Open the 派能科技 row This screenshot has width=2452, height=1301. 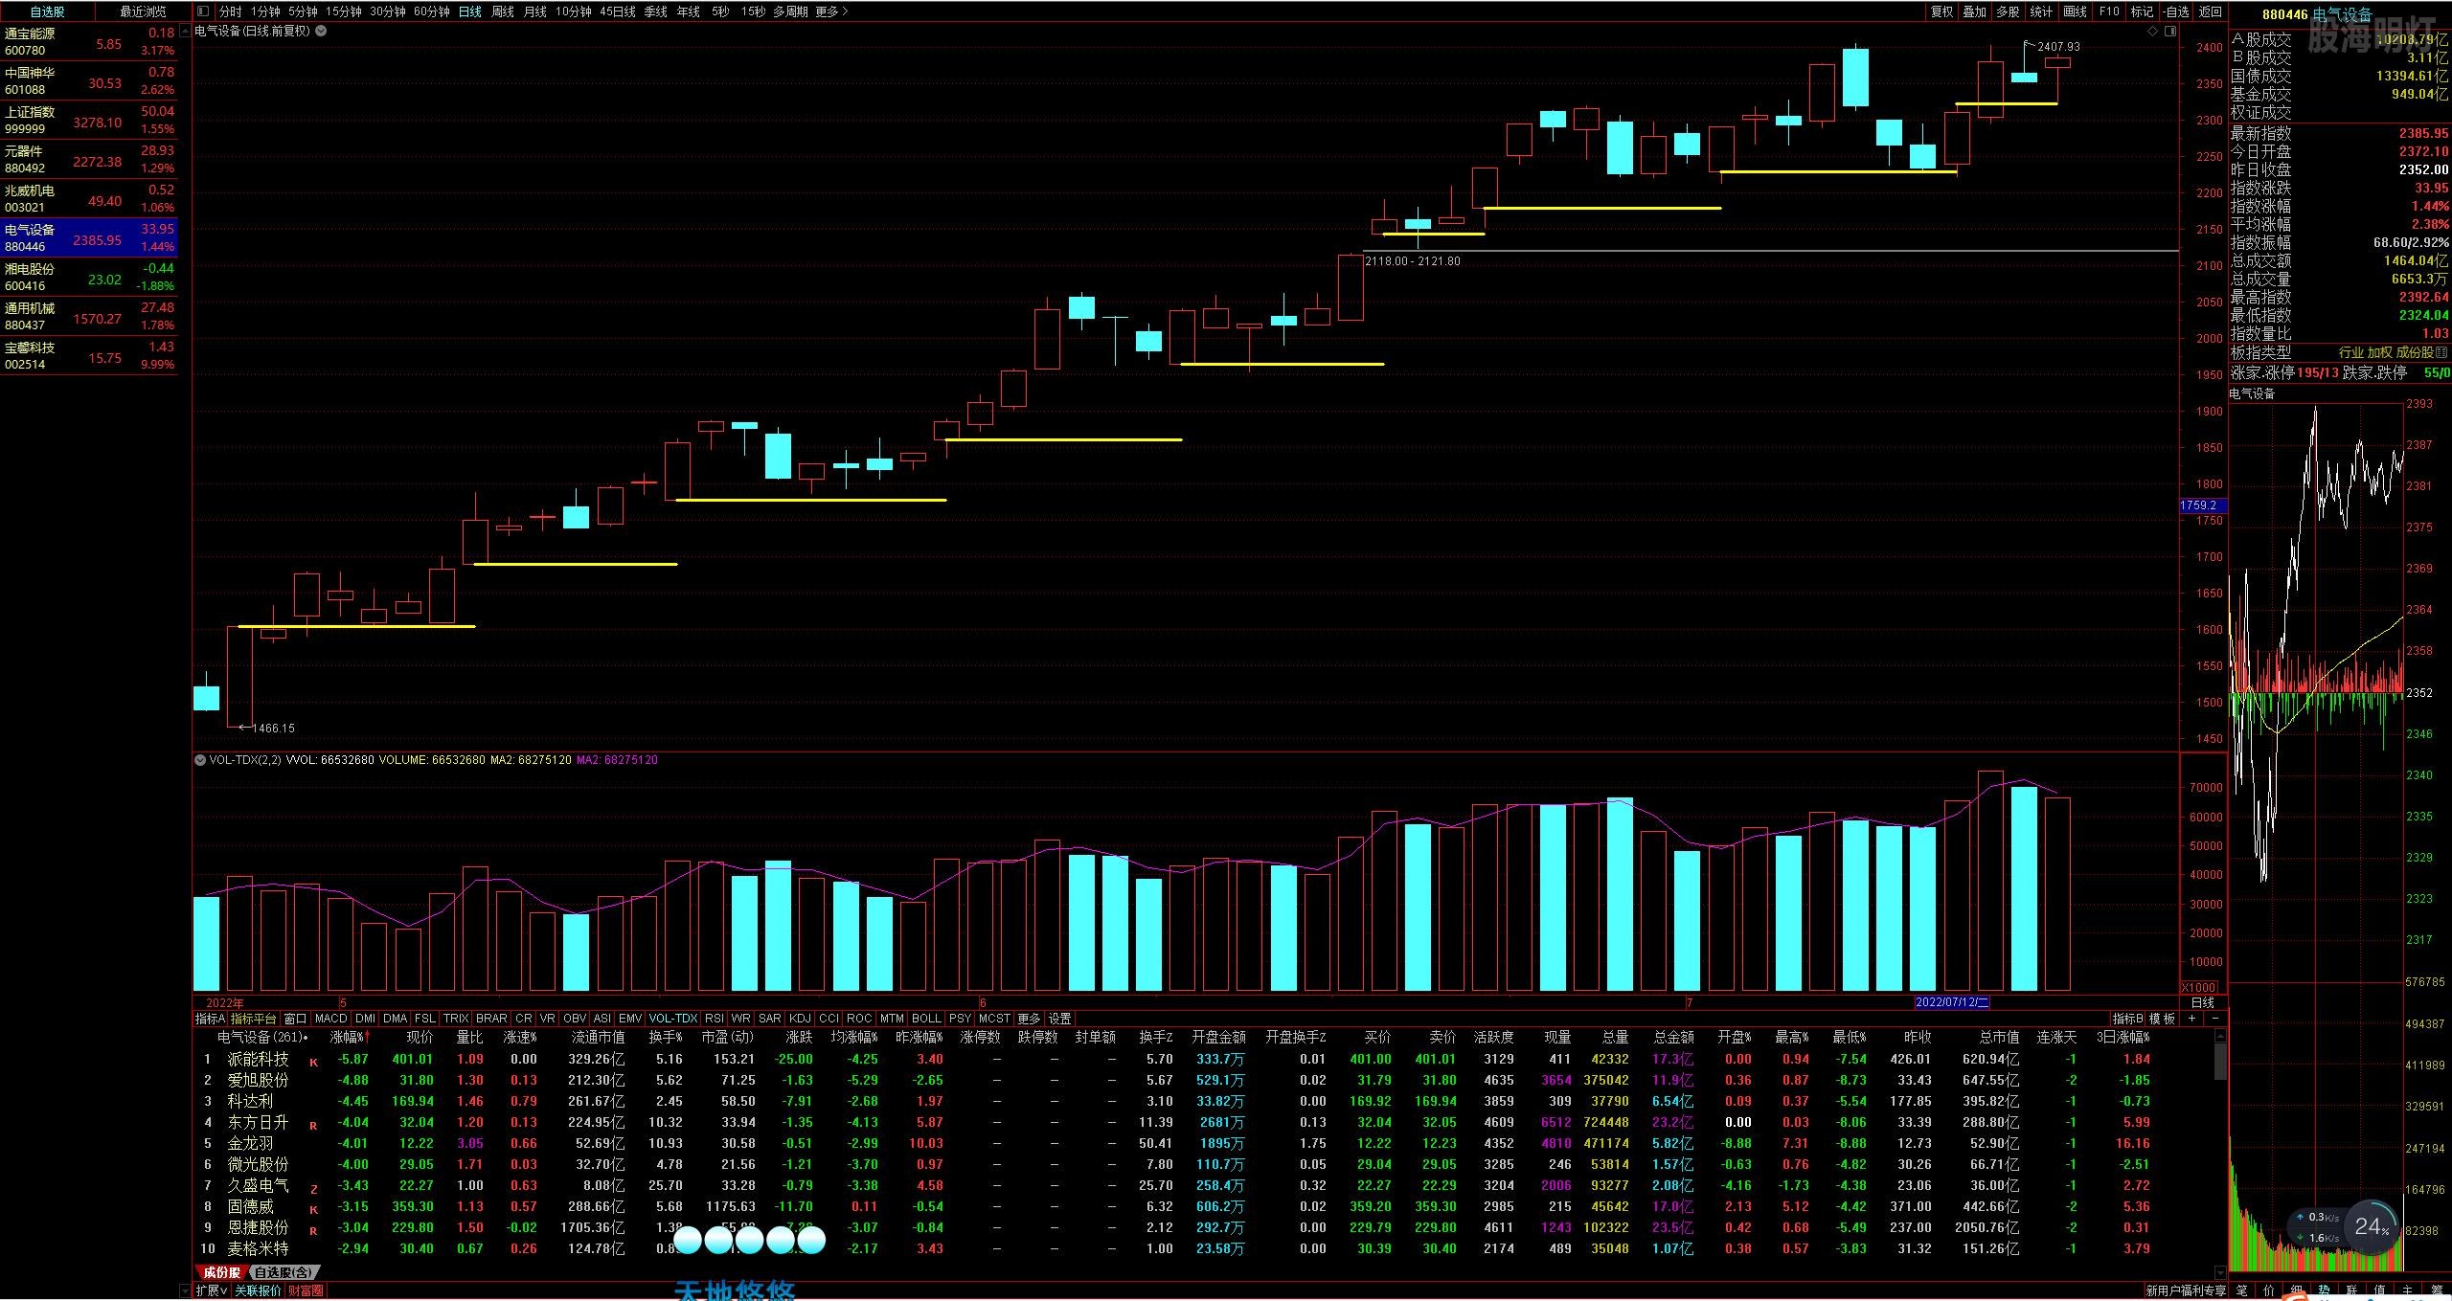1204,1060
